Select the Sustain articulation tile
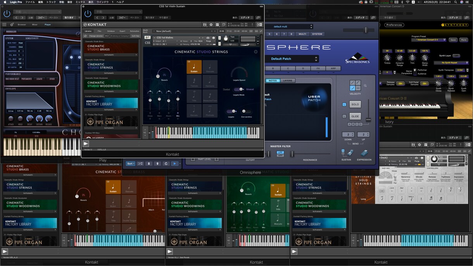The width and height of the screenshot is (473, 266). pyautogui.click(x=194, y=67)
